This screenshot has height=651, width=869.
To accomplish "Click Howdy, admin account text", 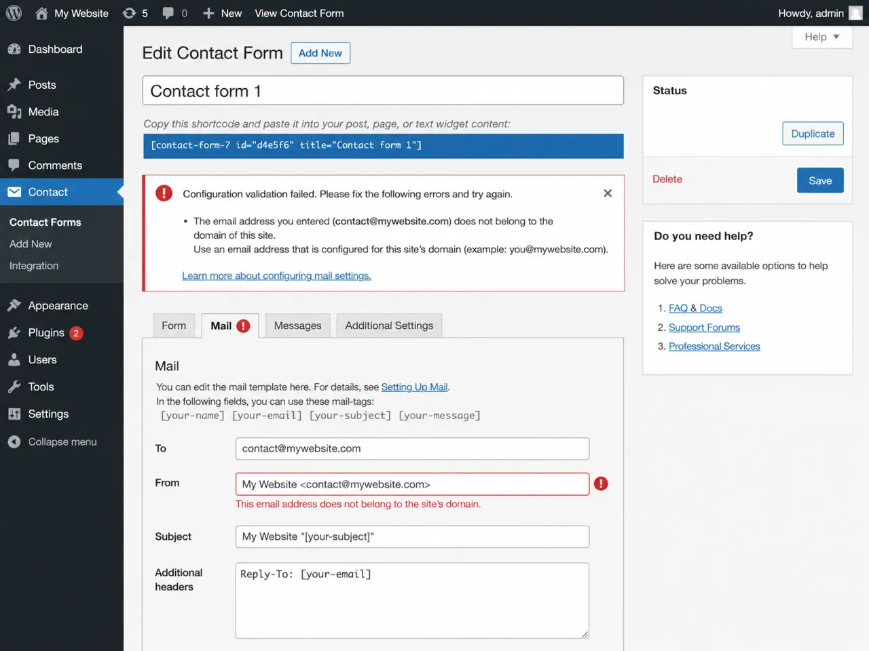I will click(811, 13).
